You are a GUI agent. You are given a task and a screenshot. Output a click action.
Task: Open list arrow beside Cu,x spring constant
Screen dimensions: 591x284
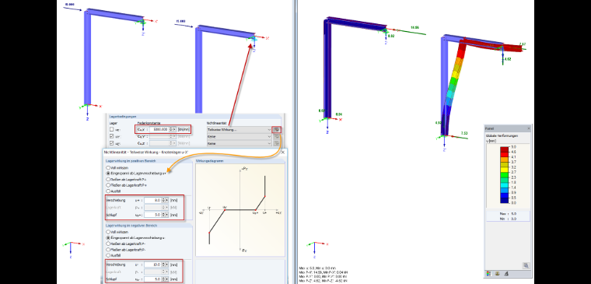click(174, 129)
